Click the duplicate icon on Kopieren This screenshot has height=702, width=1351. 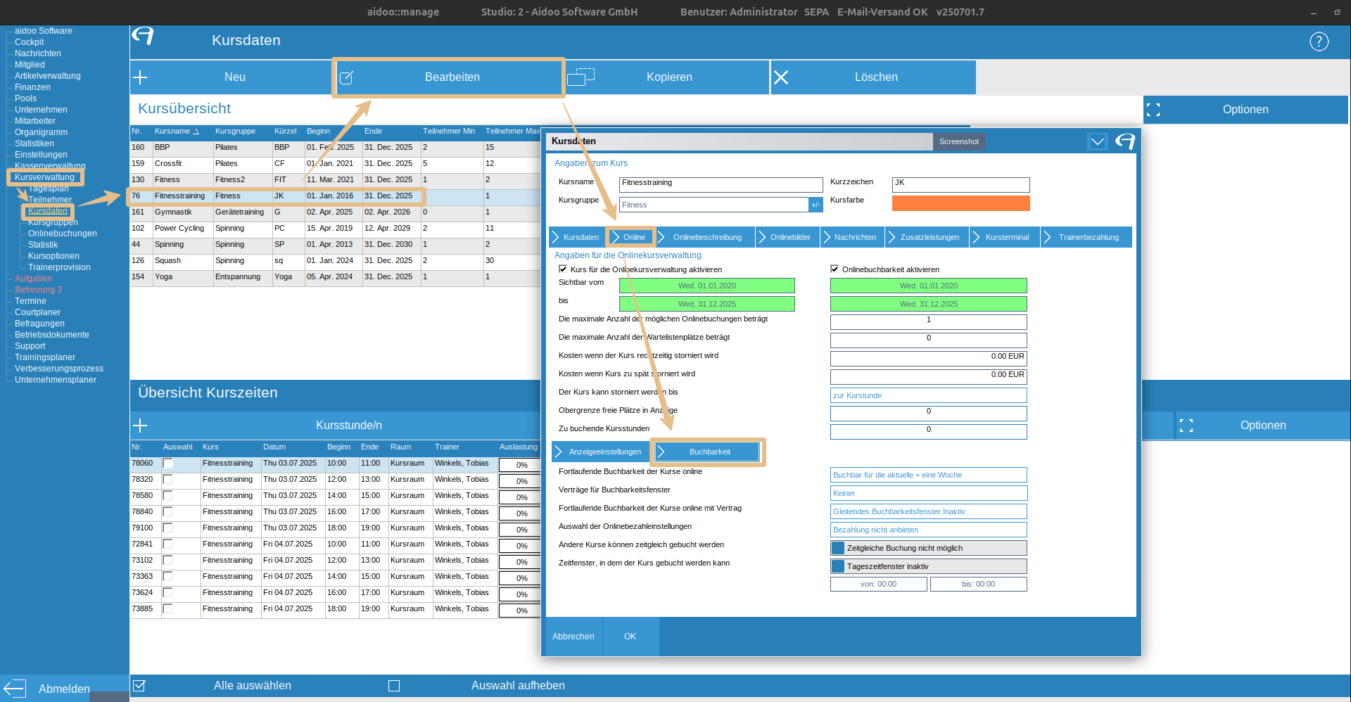[x=581, y=77]
